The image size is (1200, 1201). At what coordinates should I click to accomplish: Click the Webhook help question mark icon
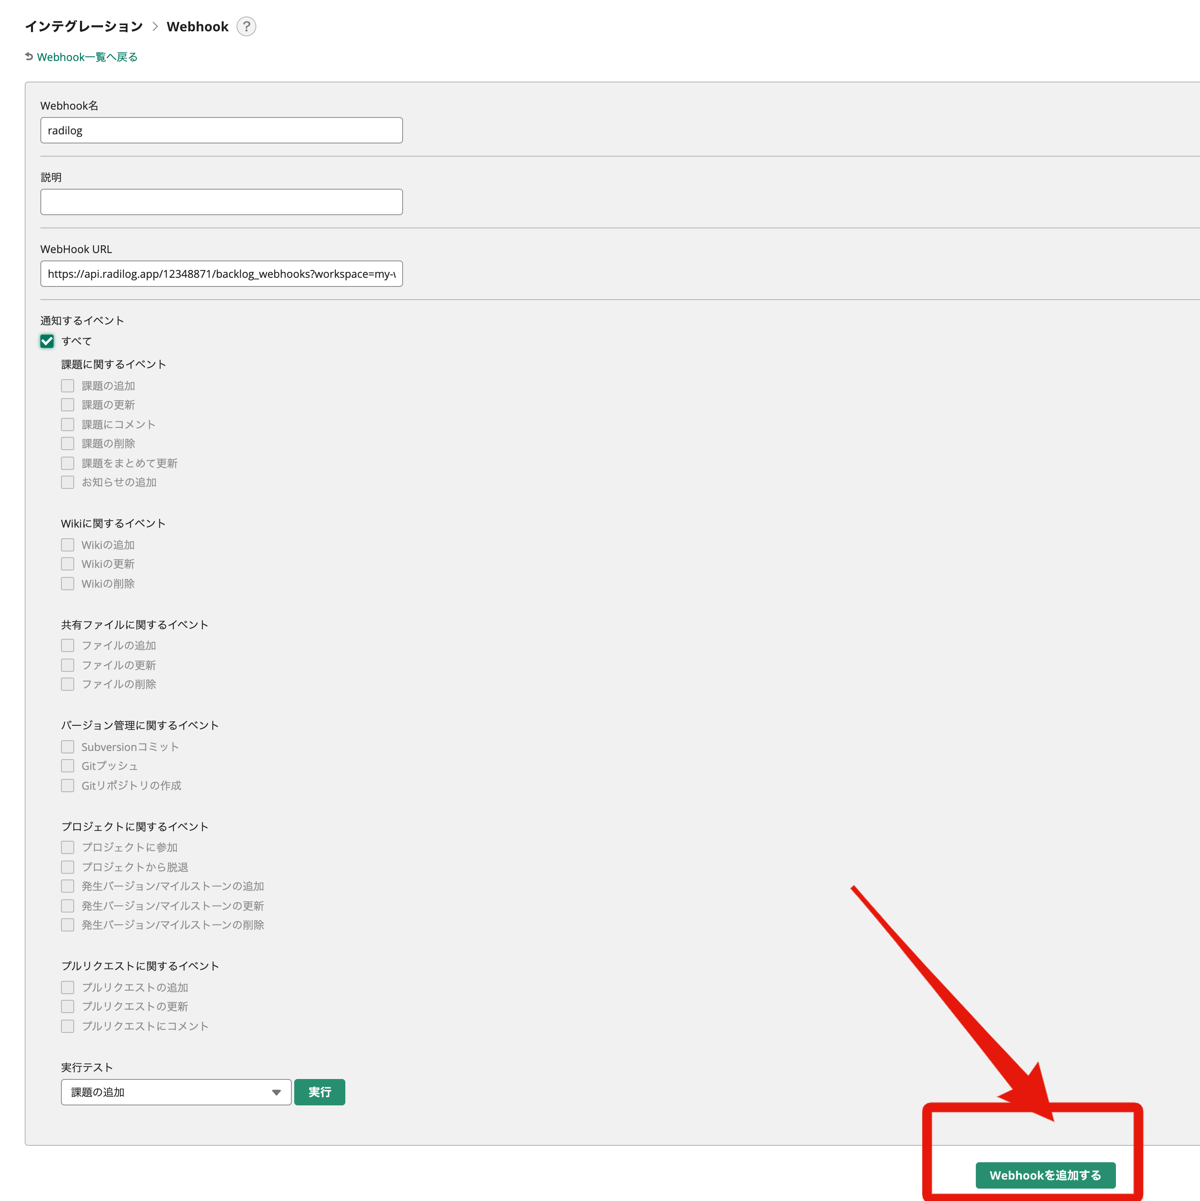[x=246, y=26]
